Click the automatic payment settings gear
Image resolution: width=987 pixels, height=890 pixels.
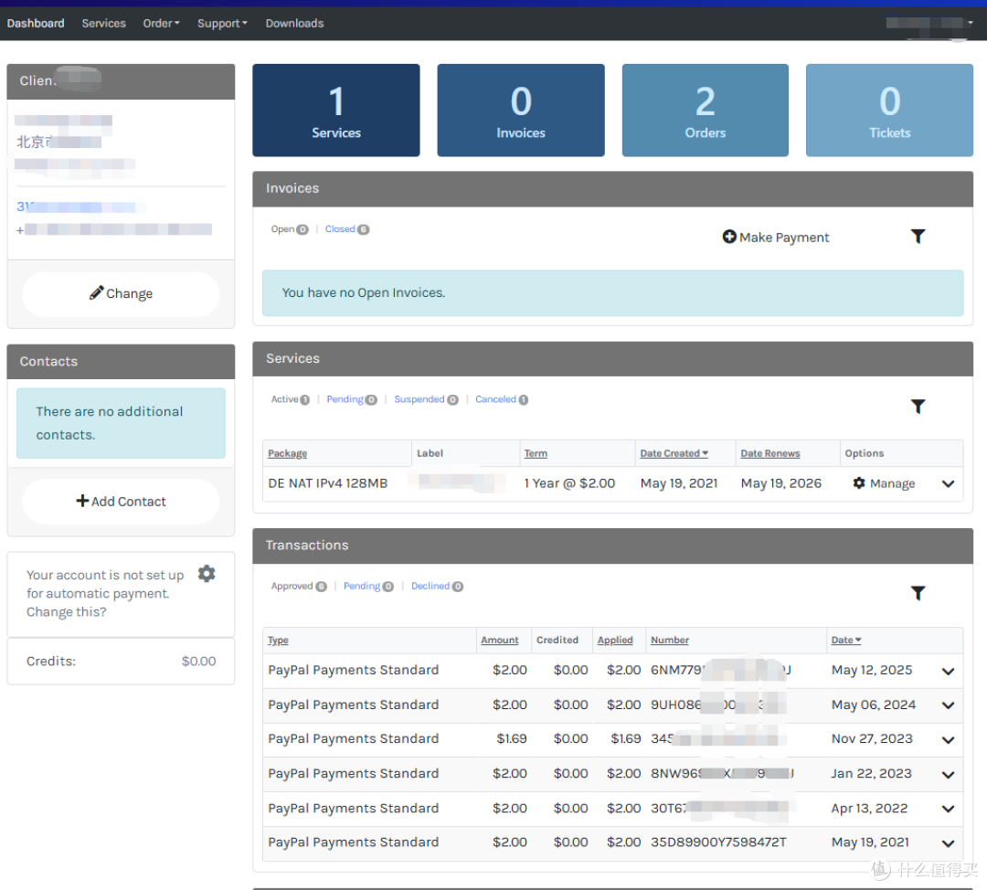click(x=207, y=574)
